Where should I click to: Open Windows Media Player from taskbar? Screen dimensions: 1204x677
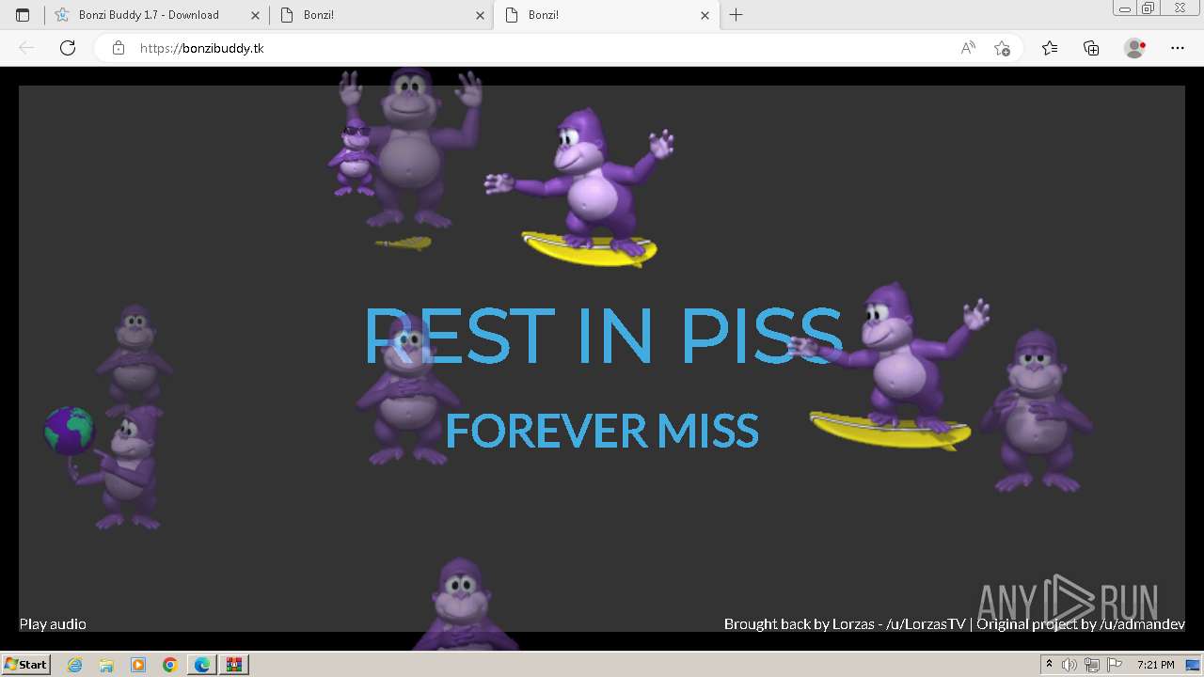[138, 665]
